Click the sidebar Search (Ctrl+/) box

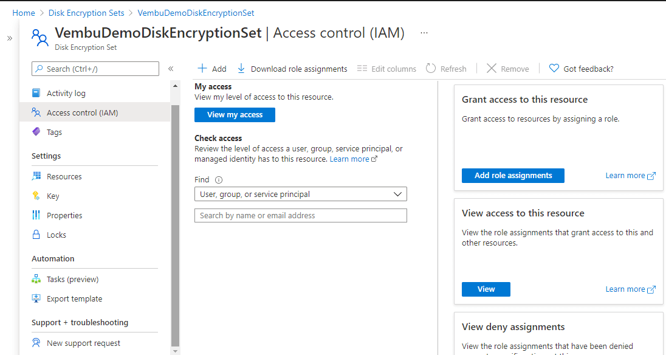click(95, 69)
